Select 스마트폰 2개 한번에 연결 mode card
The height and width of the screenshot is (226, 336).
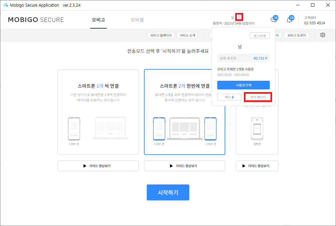(x=185, y=112)
